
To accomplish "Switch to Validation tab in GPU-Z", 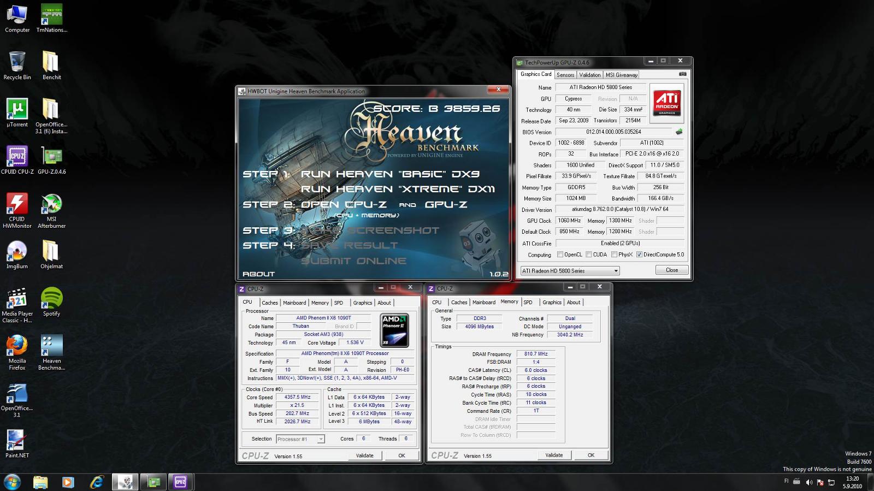I will (x=590, y=75).
